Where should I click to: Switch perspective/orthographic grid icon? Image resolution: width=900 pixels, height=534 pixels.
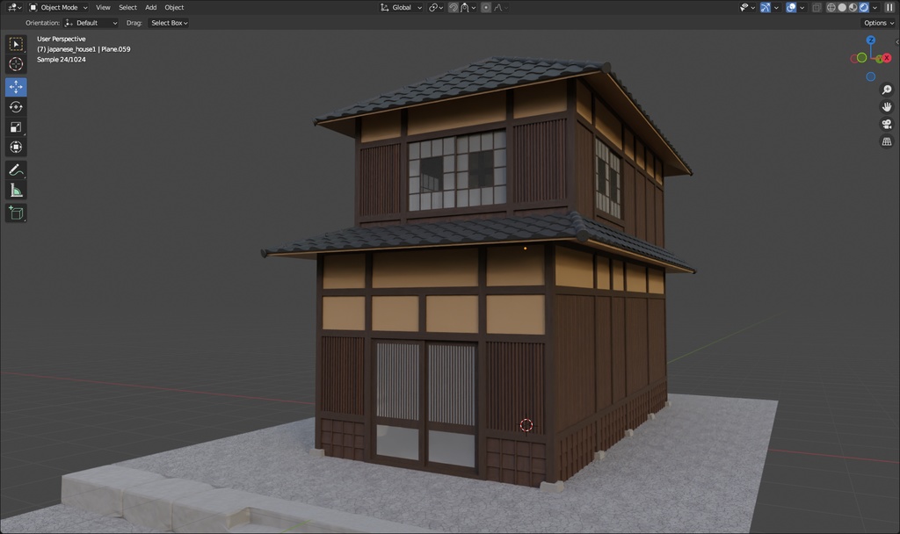(887, 141)
